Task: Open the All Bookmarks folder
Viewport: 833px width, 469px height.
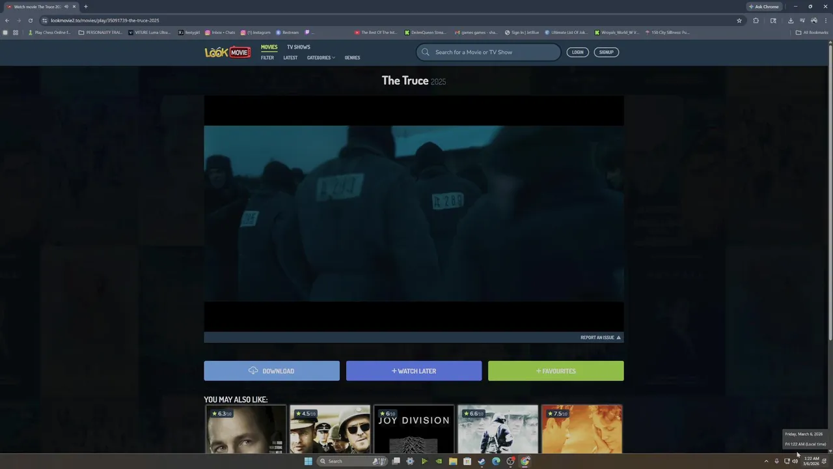Action: pyautogui.click(x=812, y=32)
